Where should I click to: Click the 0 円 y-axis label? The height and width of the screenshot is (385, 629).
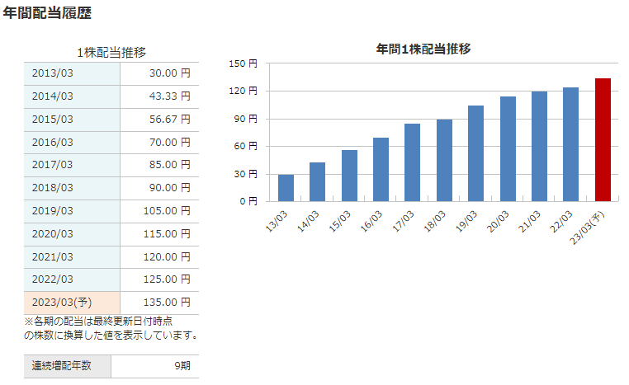pos(248,201)
